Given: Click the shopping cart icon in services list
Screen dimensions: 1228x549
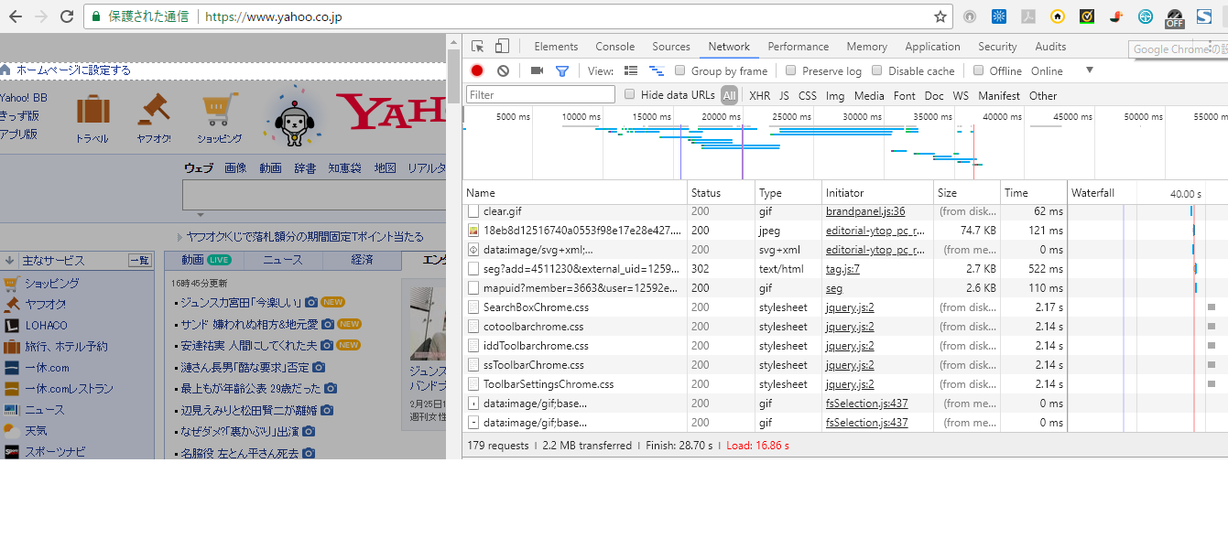Looking at the screenshot, I should 11,284.
